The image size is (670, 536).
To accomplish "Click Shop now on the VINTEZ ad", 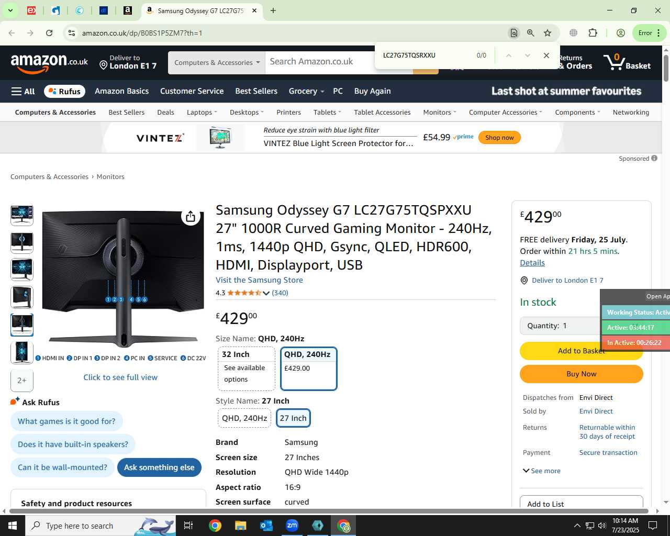I will point(499,138).
